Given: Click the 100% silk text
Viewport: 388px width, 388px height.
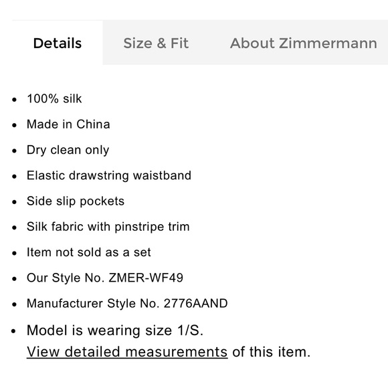Looking at the screenshot, I should 54,98.
